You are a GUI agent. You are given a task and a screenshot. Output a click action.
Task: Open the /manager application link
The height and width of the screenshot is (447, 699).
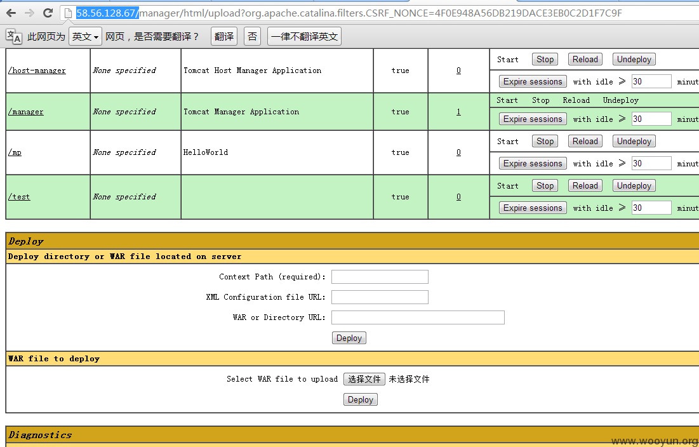point(26,112)
